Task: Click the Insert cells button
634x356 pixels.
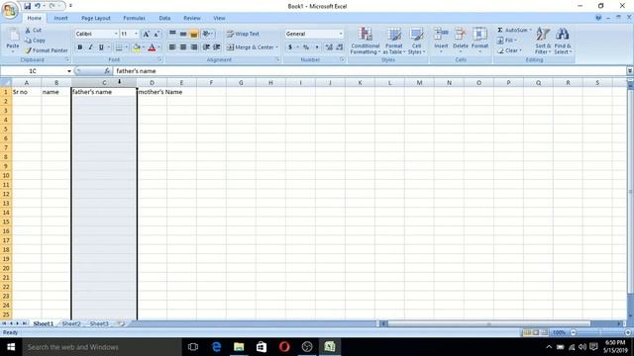Action: coord(441,40)
